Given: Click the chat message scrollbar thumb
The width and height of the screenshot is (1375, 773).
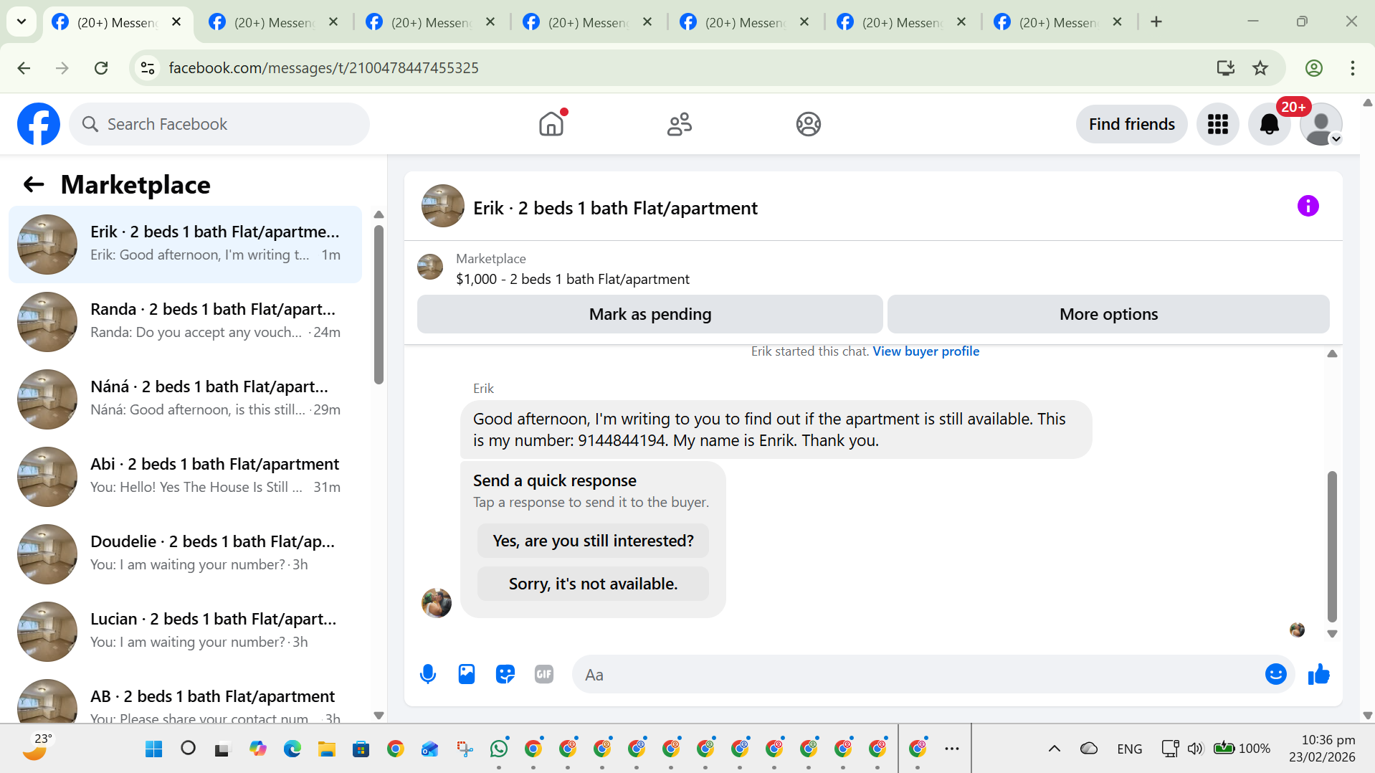Looking at the screenshot, I should pyautogui.click(x=1332, y=546).
